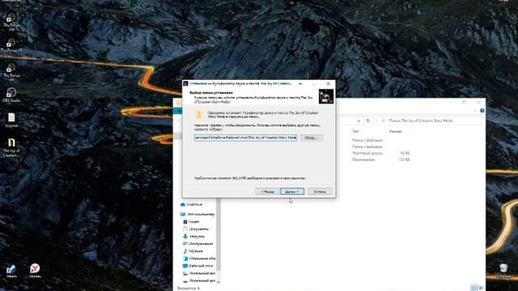Select Этот компьютер in navigation pane
The image size is (518, 291).
[201, 214]
